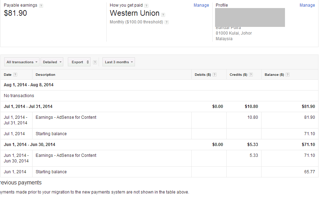Click help icon next to Export button

95,62
